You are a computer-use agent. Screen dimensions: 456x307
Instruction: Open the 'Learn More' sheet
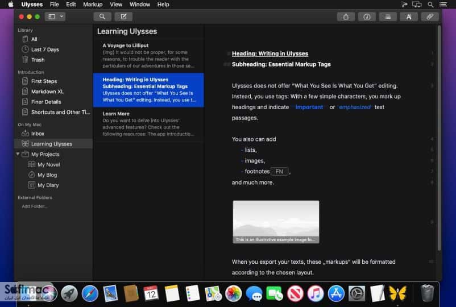pos(148,124)
